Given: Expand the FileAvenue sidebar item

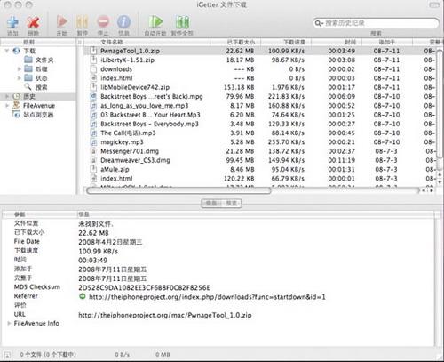Looking at the screenshot, I should click(x=7, y=106).
